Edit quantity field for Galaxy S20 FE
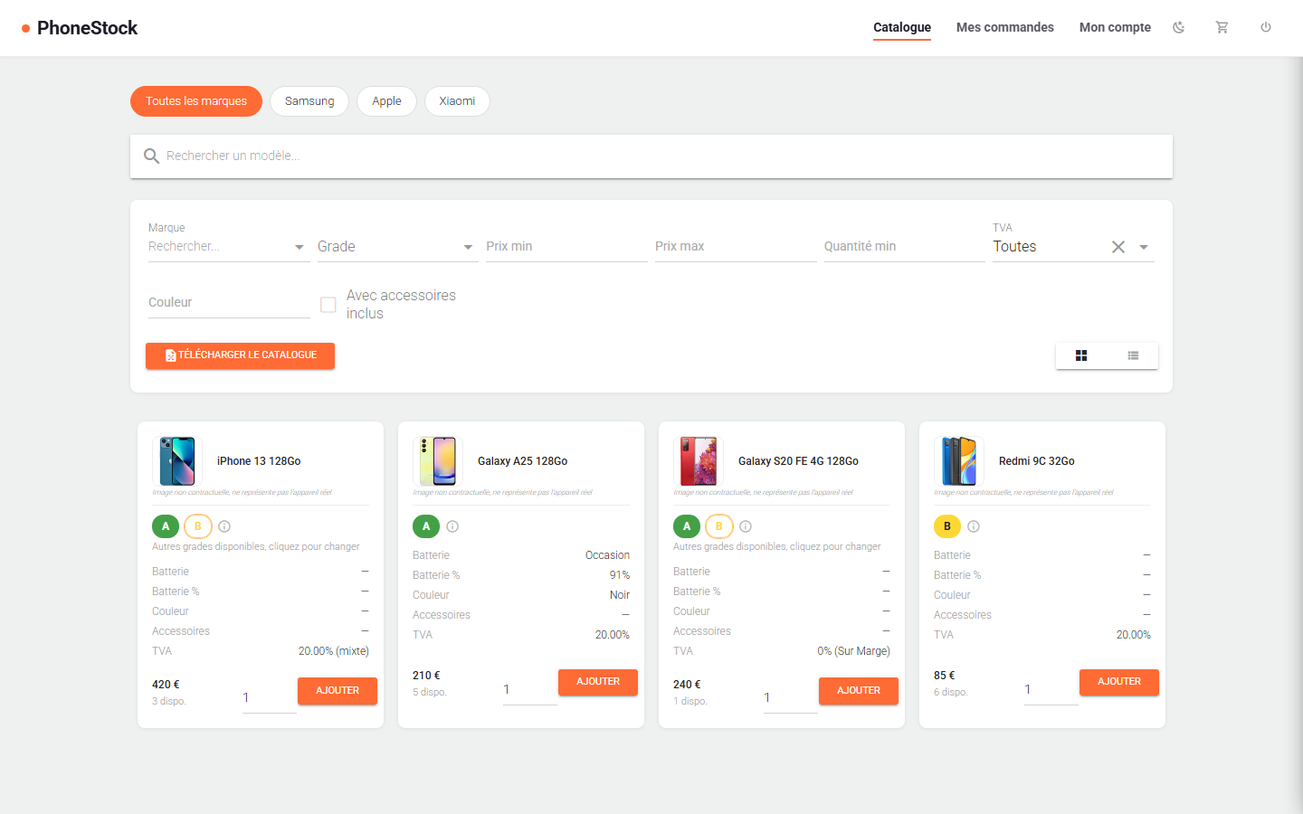Screen dimensions: 1303x814 (791, 698)
